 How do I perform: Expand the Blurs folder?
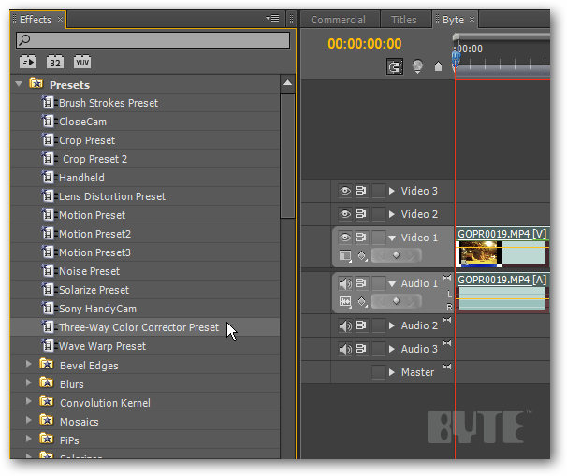click(29, 383)
